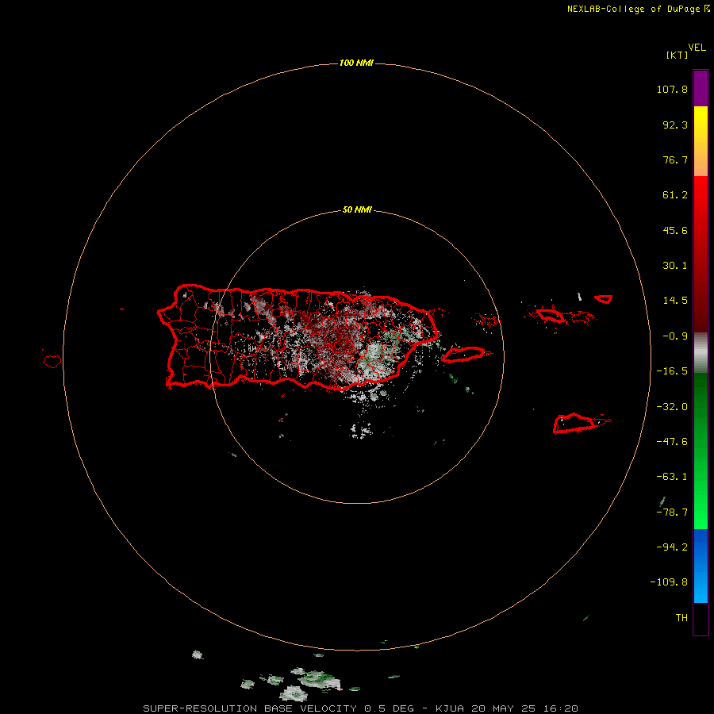This screenshot has height=714, width=714.
Task: Select the -47.6 velocity scale value
Action: pos(672,442)
